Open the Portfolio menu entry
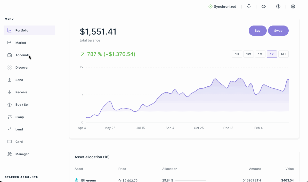The image size is (308, 182). pos(22,30)
